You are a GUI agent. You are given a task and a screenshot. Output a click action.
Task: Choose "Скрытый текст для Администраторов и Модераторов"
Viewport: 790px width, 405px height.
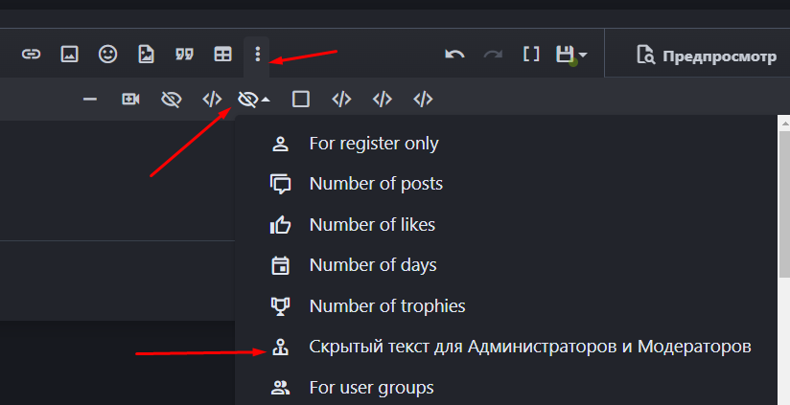pos(529,347)
